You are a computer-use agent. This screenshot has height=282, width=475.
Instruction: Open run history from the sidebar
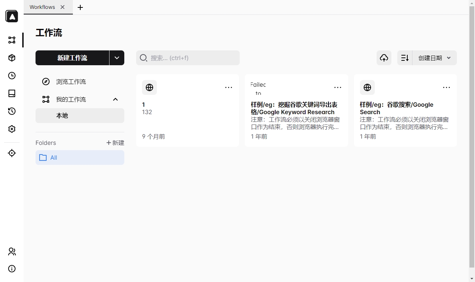coord(11,111)
